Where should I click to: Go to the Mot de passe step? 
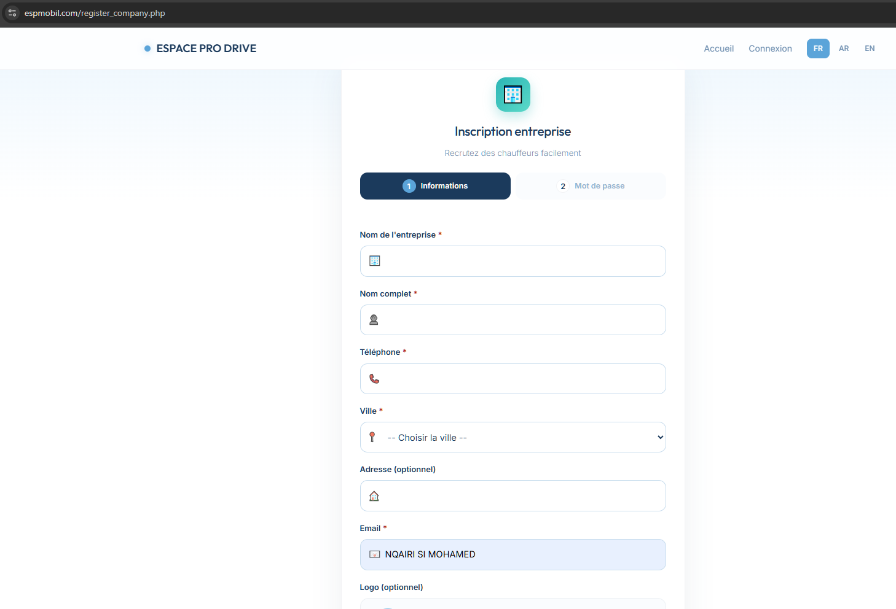point(591,186)
